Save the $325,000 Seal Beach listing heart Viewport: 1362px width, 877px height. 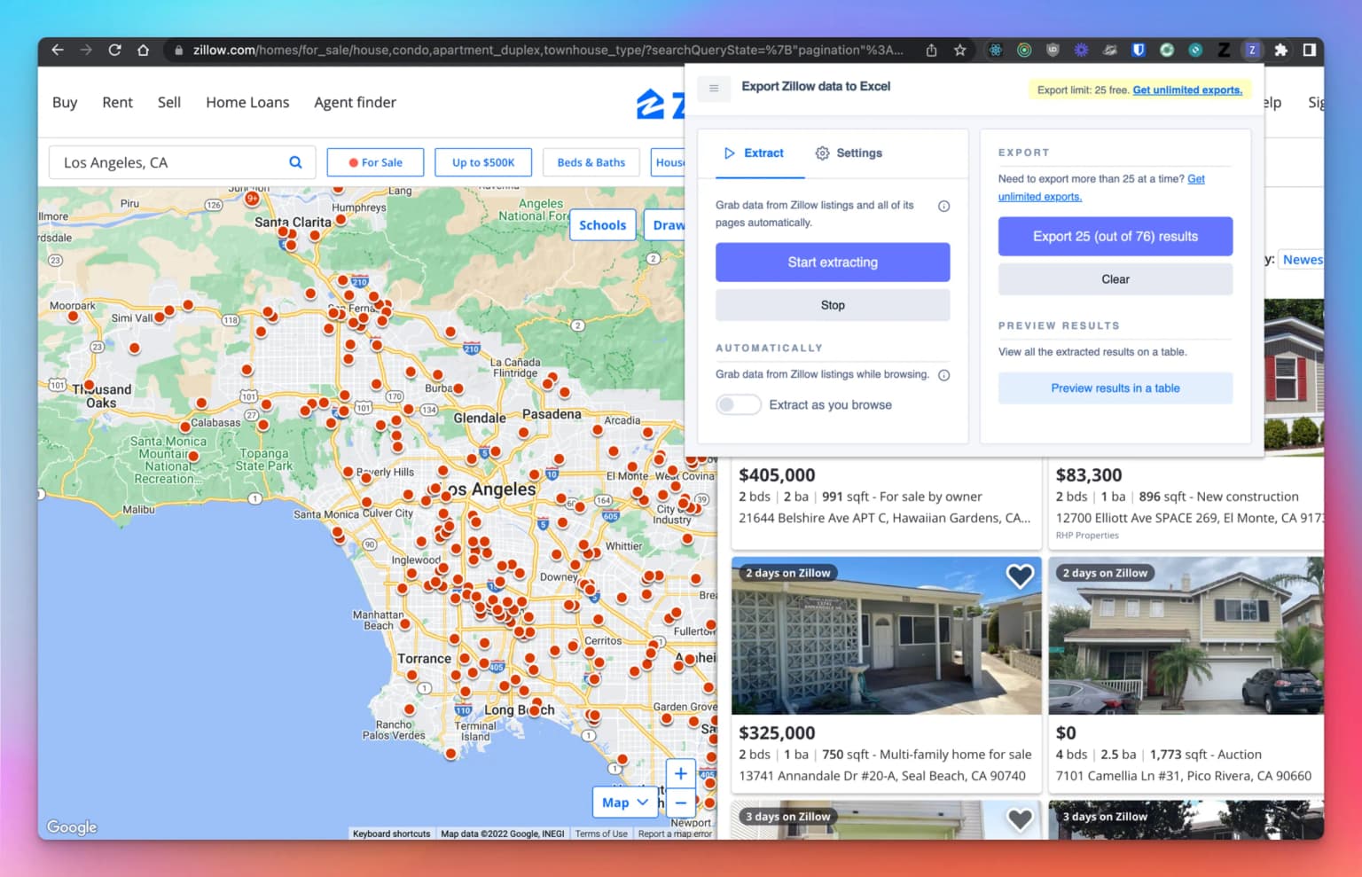pyautogui.click(x=1020, y=576)
